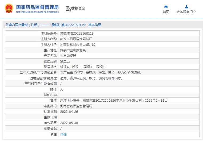
Task: Click the 国家药品监督管理局 site title
Action: [37, 7]
